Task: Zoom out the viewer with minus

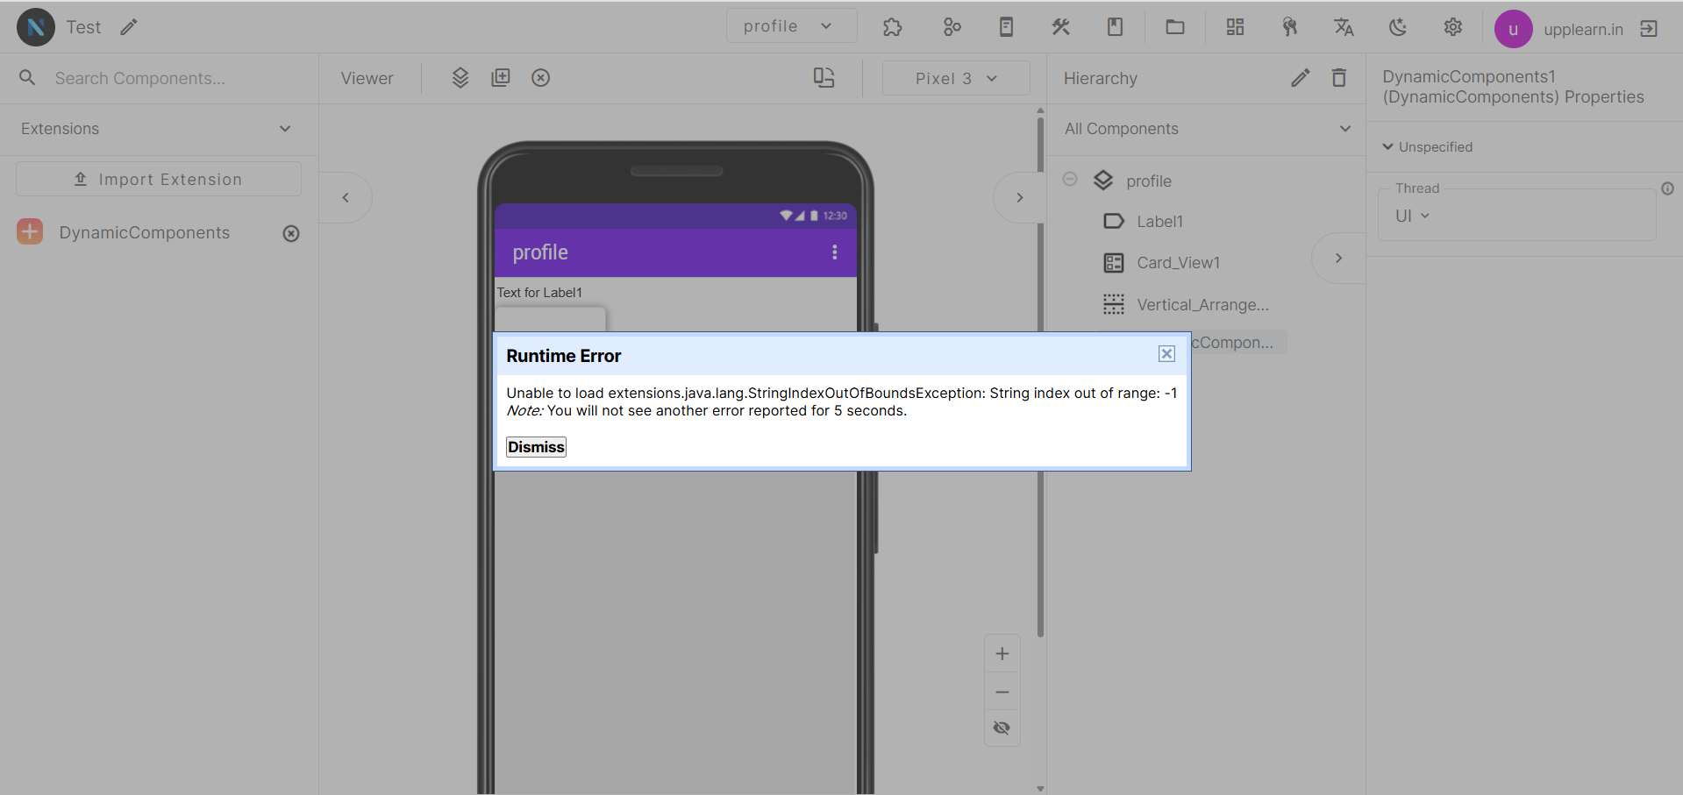Action: (1002, 692)
